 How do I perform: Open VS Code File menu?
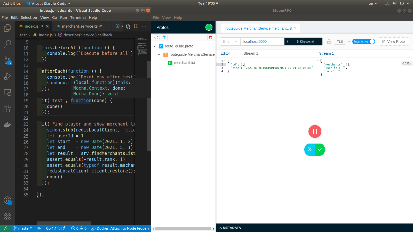(5, 18)
